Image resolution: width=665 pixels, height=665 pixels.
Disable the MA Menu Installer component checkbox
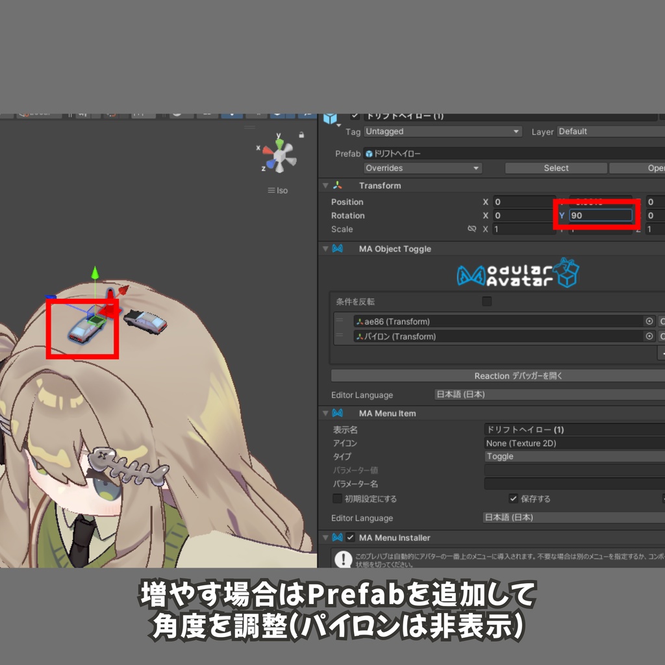[350, 538]
